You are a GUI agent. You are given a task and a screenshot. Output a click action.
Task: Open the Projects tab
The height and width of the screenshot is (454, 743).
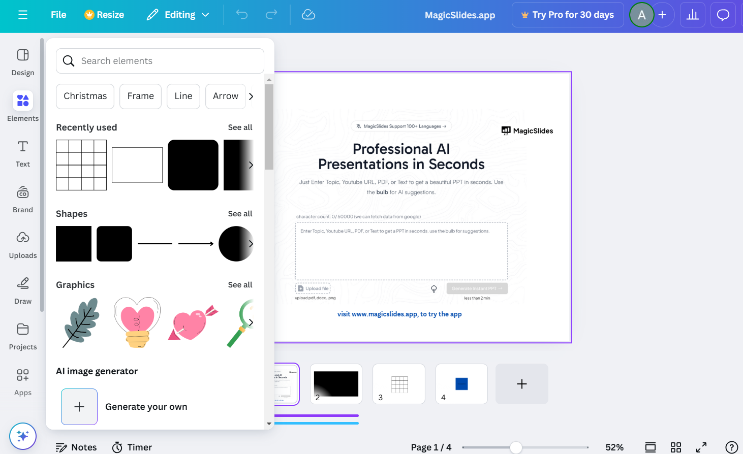23,337
